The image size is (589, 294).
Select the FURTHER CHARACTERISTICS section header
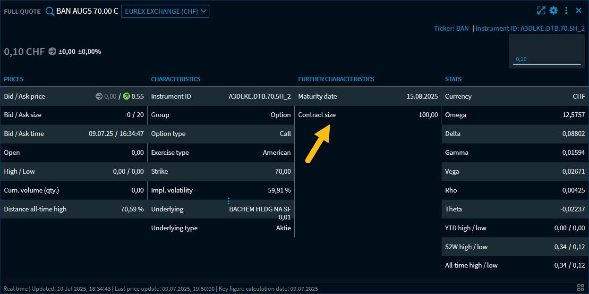(x=336, y=79)
